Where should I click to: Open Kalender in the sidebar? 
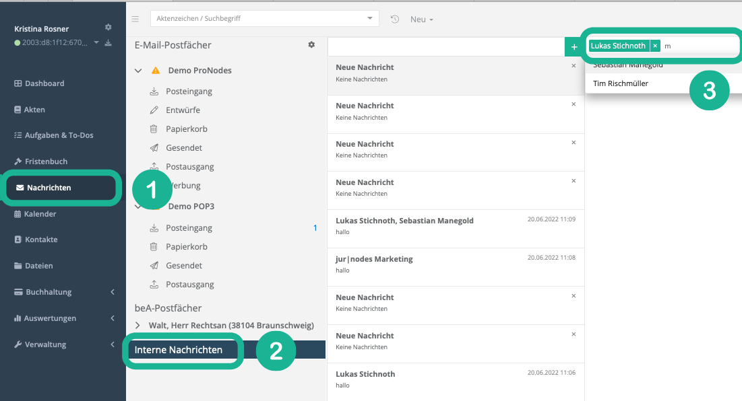40,214
